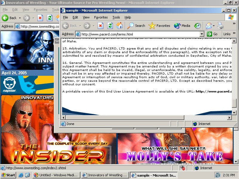
Task: Stop loading in Innovators of Wrestling window
Action: (x=40, y=18)
